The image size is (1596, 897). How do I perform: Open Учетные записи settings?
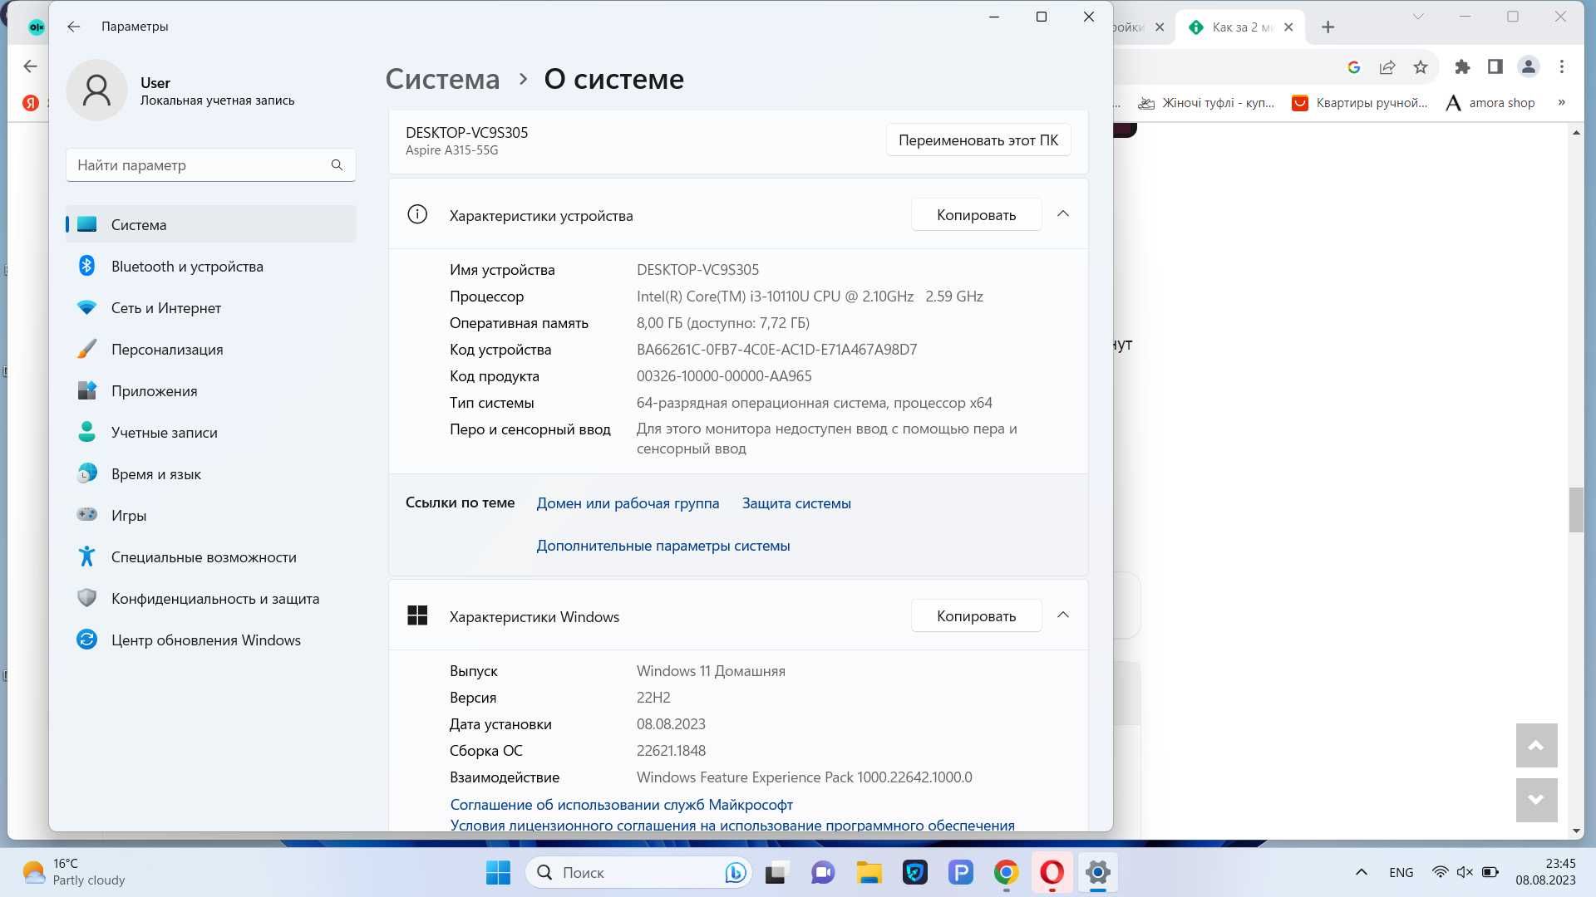(211, 433)
